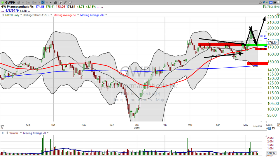280x157 pixels.
Task: Click the bar chart plot-style icon
Action: [x=55, y=3]
